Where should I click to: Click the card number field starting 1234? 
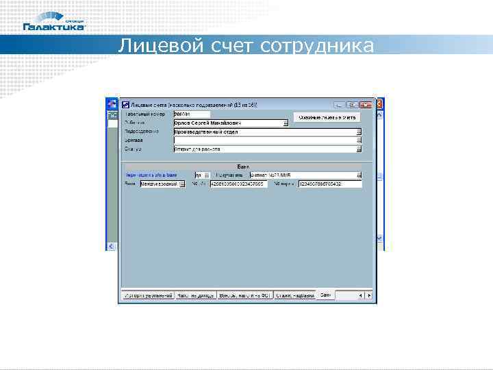330,184
